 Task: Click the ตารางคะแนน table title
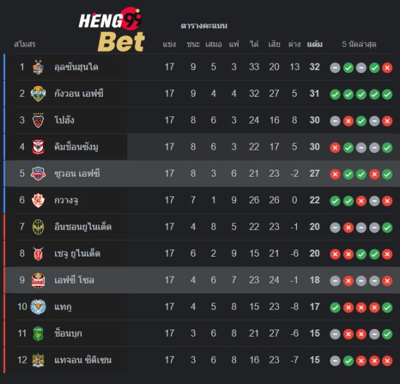point(204,26)
